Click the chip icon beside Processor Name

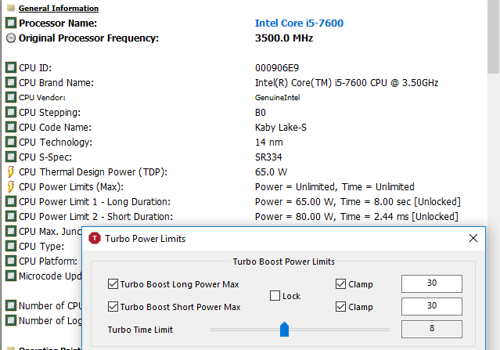11,23
